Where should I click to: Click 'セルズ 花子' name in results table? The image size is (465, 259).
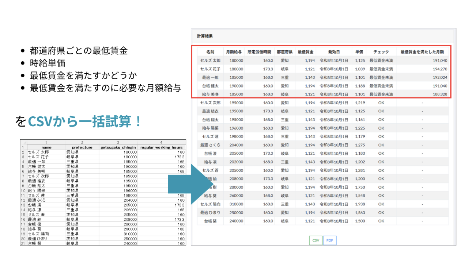coord(210,69)
